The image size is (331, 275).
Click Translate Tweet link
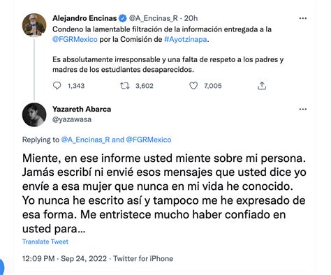45,241
